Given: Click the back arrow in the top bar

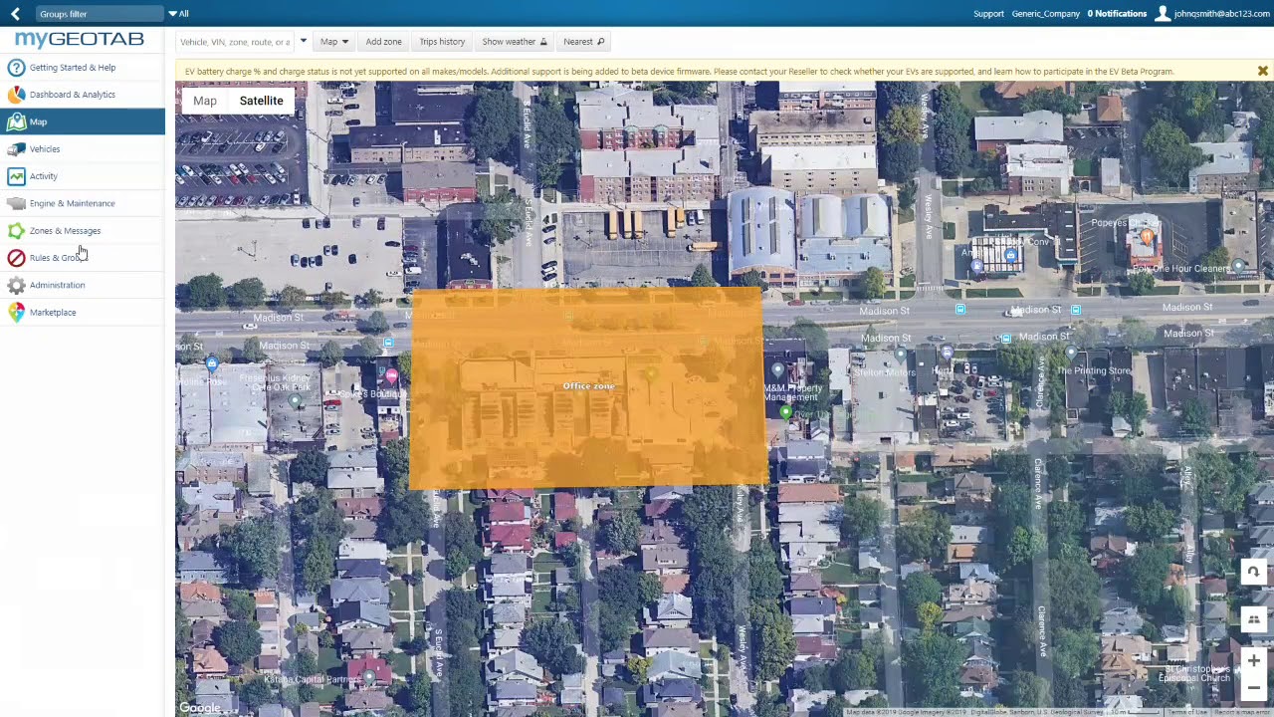Looking at the screenshot, I should coord(15,14).
